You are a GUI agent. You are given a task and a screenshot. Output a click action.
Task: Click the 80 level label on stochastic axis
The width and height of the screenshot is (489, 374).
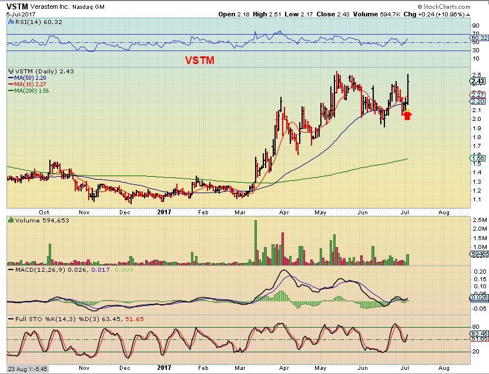click(475, 327)
